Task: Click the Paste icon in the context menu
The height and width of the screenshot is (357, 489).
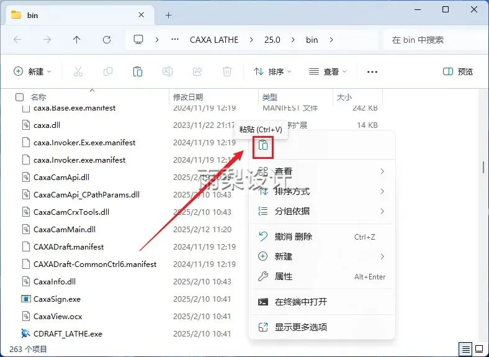Action: (263, 145)
